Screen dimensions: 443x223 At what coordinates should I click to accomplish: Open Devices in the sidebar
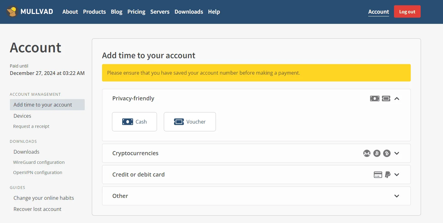(x=22, y=116)
